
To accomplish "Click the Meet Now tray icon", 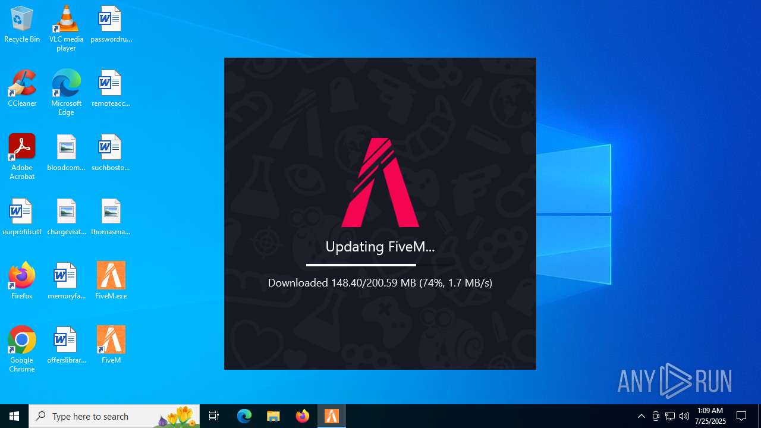I will [x=656, y=416].
